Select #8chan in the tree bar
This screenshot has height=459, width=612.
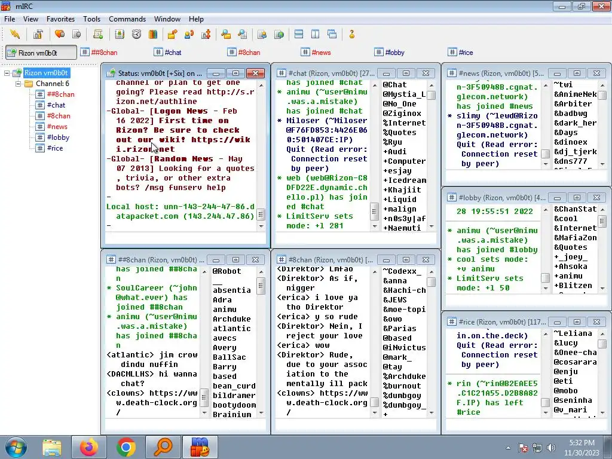click(58, 116)
